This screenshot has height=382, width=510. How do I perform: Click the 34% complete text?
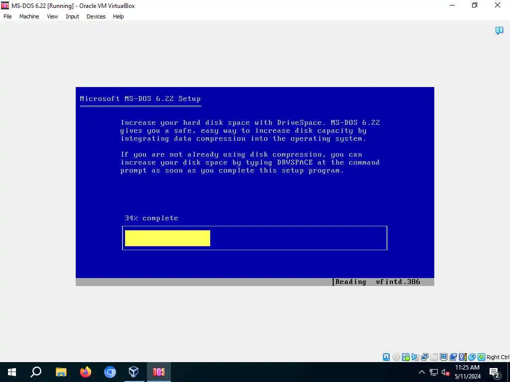[x=151, y=218]
